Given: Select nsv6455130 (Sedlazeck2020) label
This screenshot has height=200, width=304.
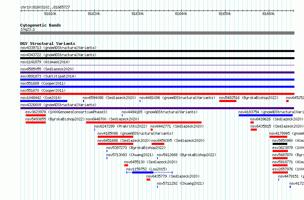Looking at the screenshot, I should (x=151, y=162).
